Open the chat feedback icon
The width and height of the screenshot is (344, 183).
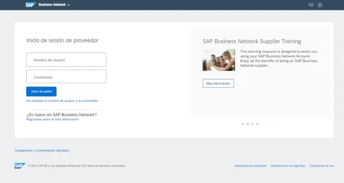click(x=311, y=5)
